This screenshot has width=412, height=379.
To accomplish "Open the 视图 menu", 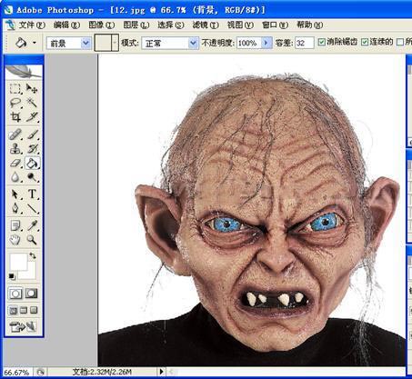I will point(240,25).
